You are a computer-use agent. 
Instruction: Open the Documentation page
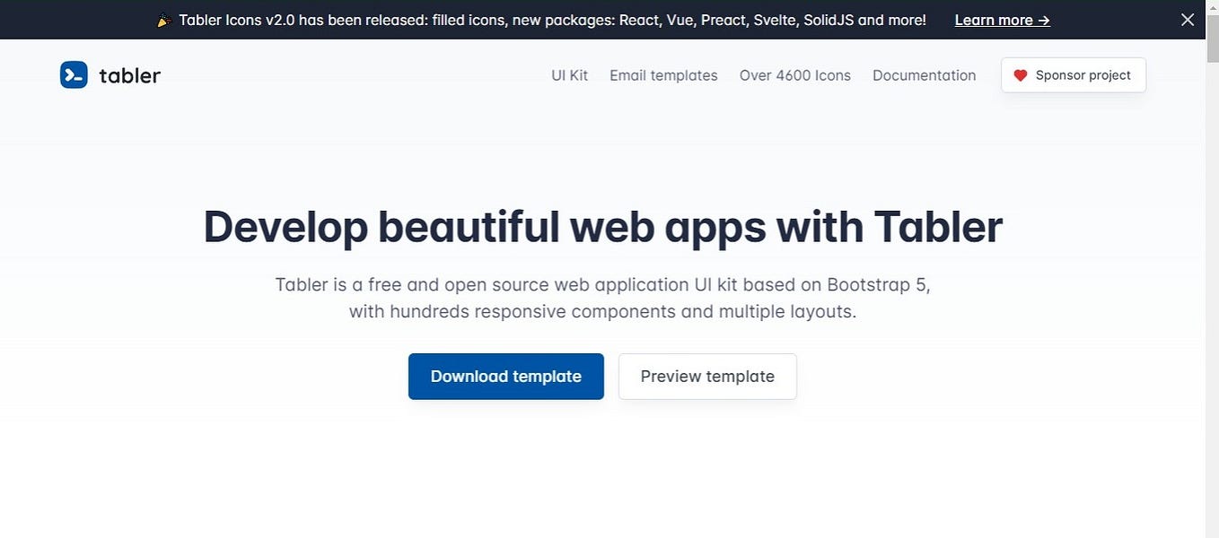[x=924, y=75]
